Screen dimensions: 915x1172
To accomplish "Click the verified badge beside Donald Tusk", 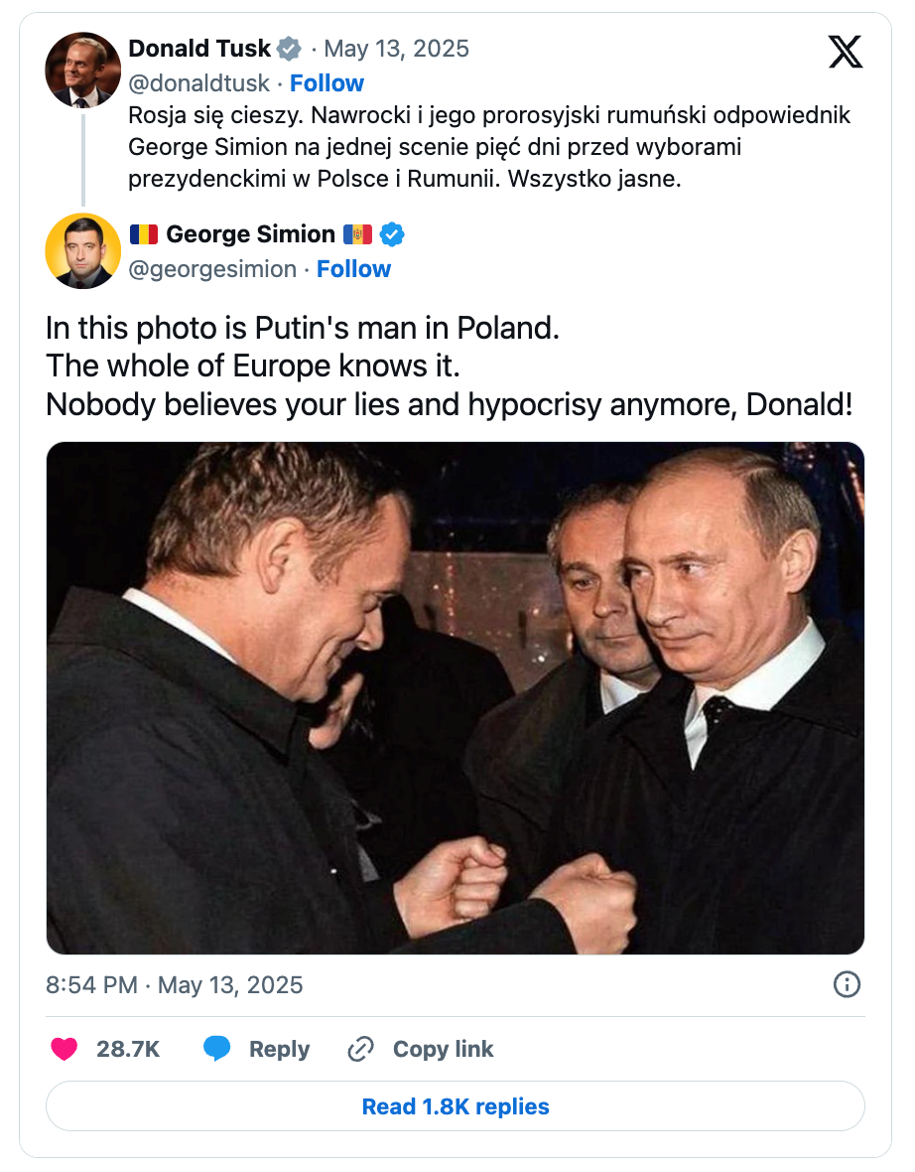I will [289, 49].
